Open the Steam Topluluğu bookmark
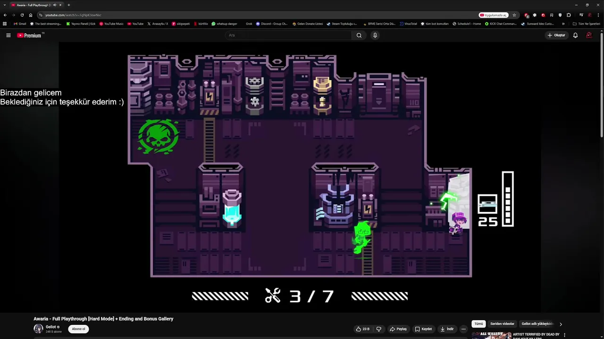 tap(342, 24)
